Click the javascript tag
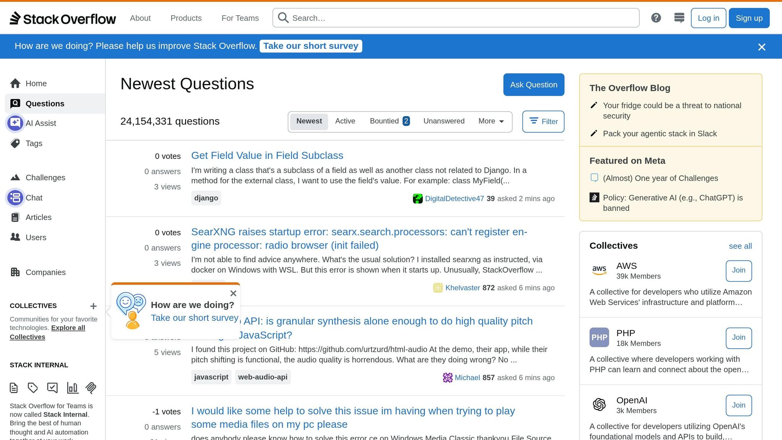The height and width of the screenshot is (440, 782). point(211,377)
